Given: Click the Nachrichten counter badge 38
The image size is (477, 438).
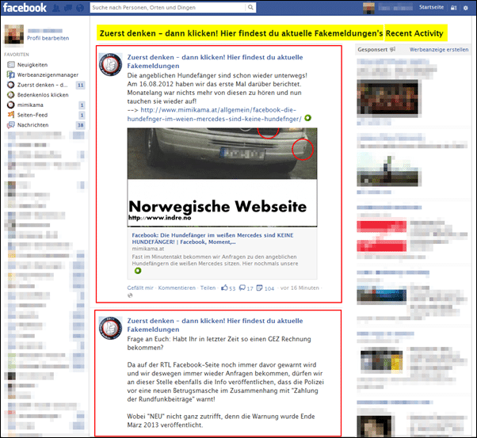Looking at the screenshot, I should point(81,125).
